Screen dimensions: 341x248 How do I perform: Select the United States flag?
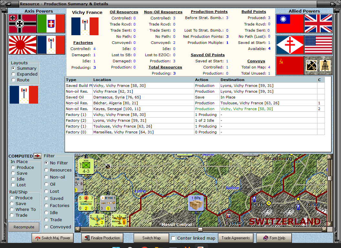[x=318, y=45]
